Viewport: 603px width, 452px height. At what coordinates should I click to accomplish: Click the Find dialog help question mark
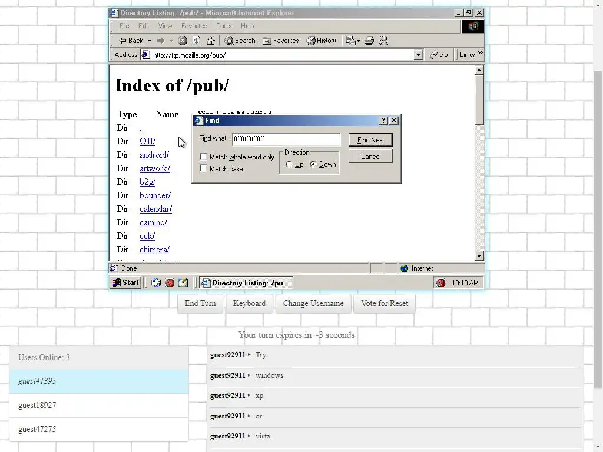click(x=383, y=121)
